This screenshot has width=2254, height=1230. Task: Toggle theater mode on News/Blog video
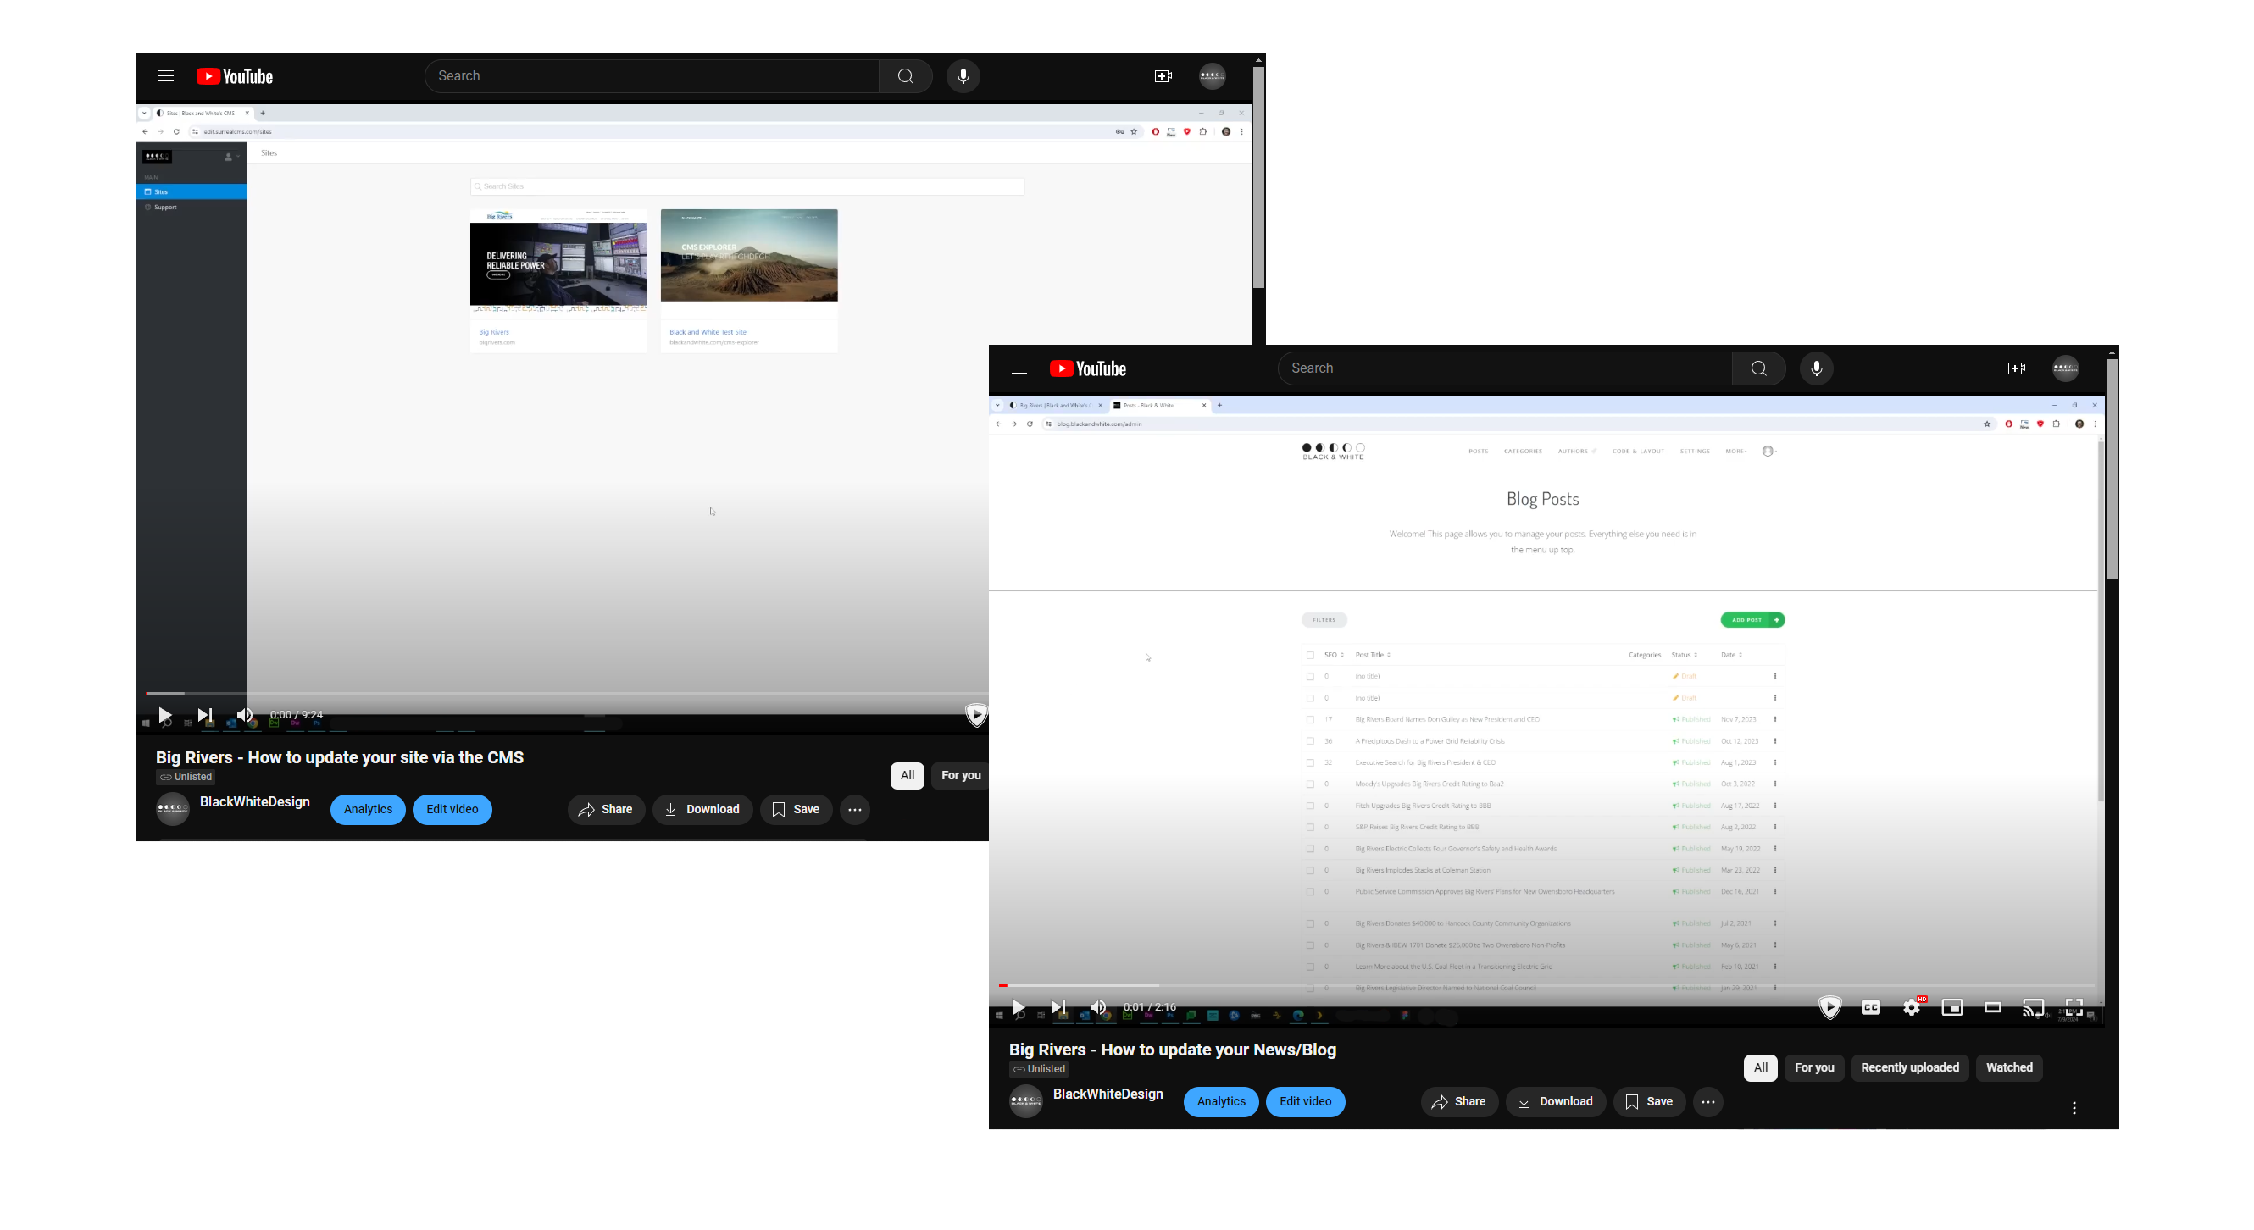point(1992,1007)
